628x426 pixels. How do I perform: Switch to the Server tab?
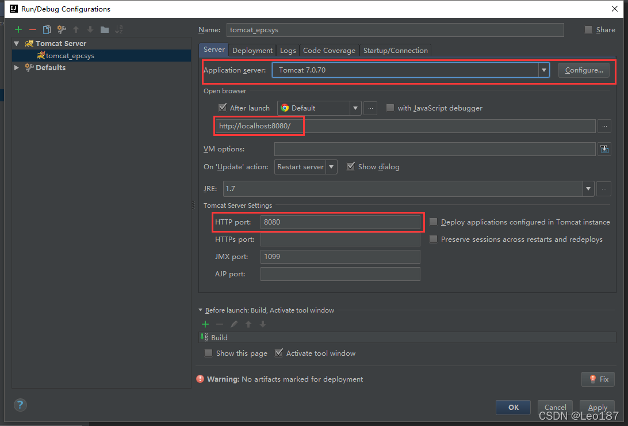point(214,50)
